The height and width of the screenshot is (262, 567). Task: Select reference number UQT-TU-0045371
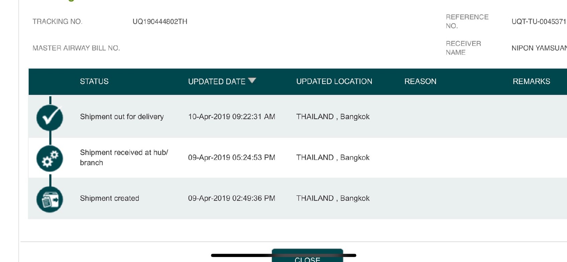coord(539,22)
